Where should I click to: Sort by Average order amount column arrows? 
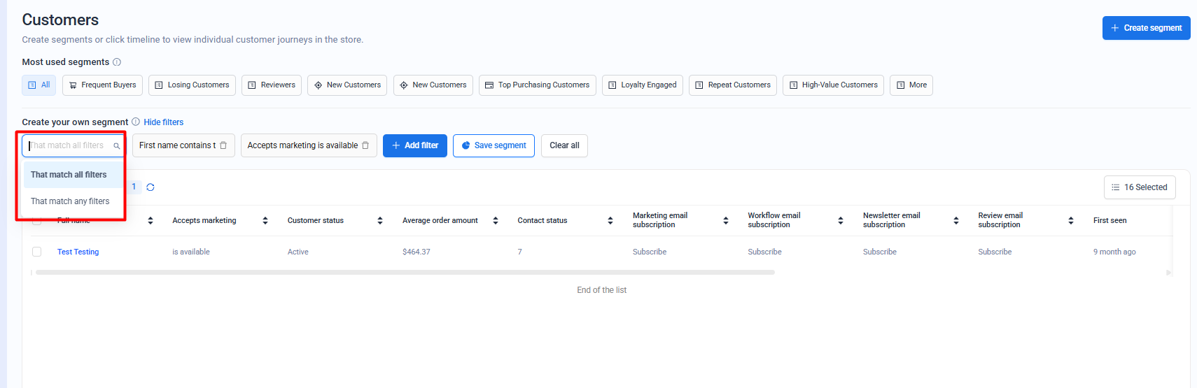coord(496,221)
